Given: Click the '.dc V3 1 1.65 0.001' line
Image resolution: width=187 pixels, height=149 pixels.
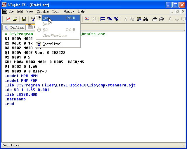Looking at the screenshot, I should (27, 90).
